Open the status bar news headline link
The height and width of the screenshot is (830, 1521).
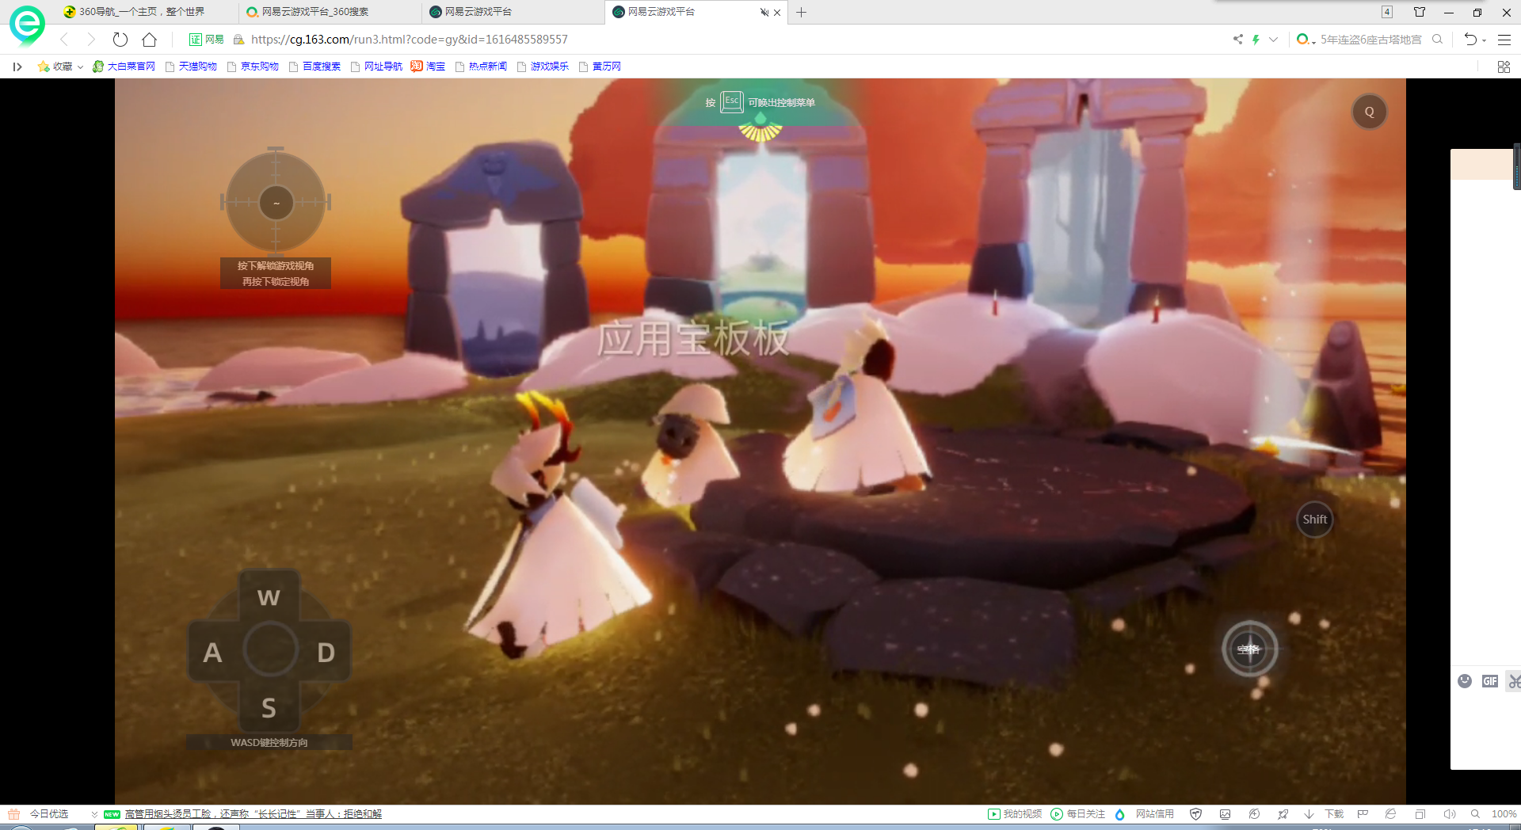pyautogui.click(x=253, y=814)
